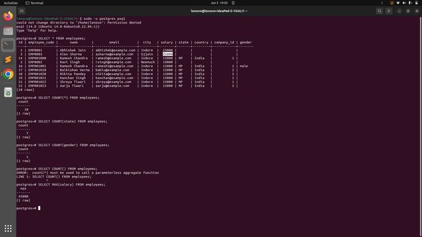The height and width of the screenshot is (237, 422).
Task: Click the 'SELECT * FROM employees;' command
Action: tap(62, 38)
